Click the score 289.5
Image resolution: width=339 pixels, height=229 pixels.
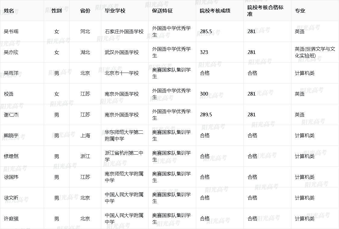pos(206,114)
